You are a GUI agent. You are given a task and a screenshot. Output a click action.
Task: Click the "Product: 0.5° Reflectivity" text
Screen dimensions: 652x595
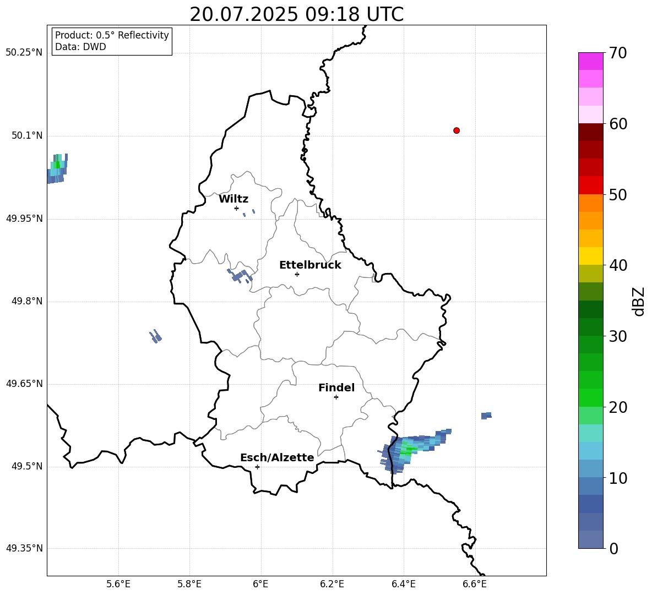[112, 35]
